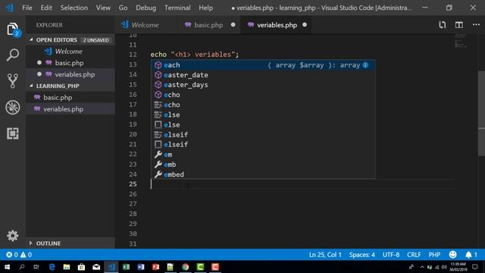Screen dimensions: 485x273
Task: Select Welcome in Open Editors
Action: pyautogui.click(x=68, y=52)
